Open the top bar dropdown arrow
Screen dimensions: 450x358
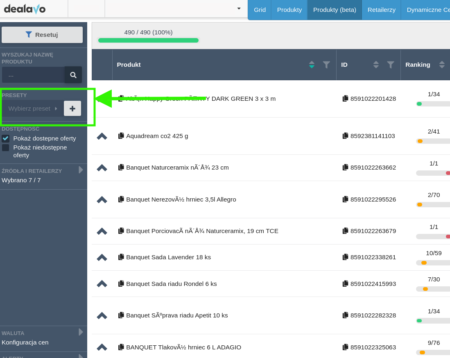coord(239,9)
